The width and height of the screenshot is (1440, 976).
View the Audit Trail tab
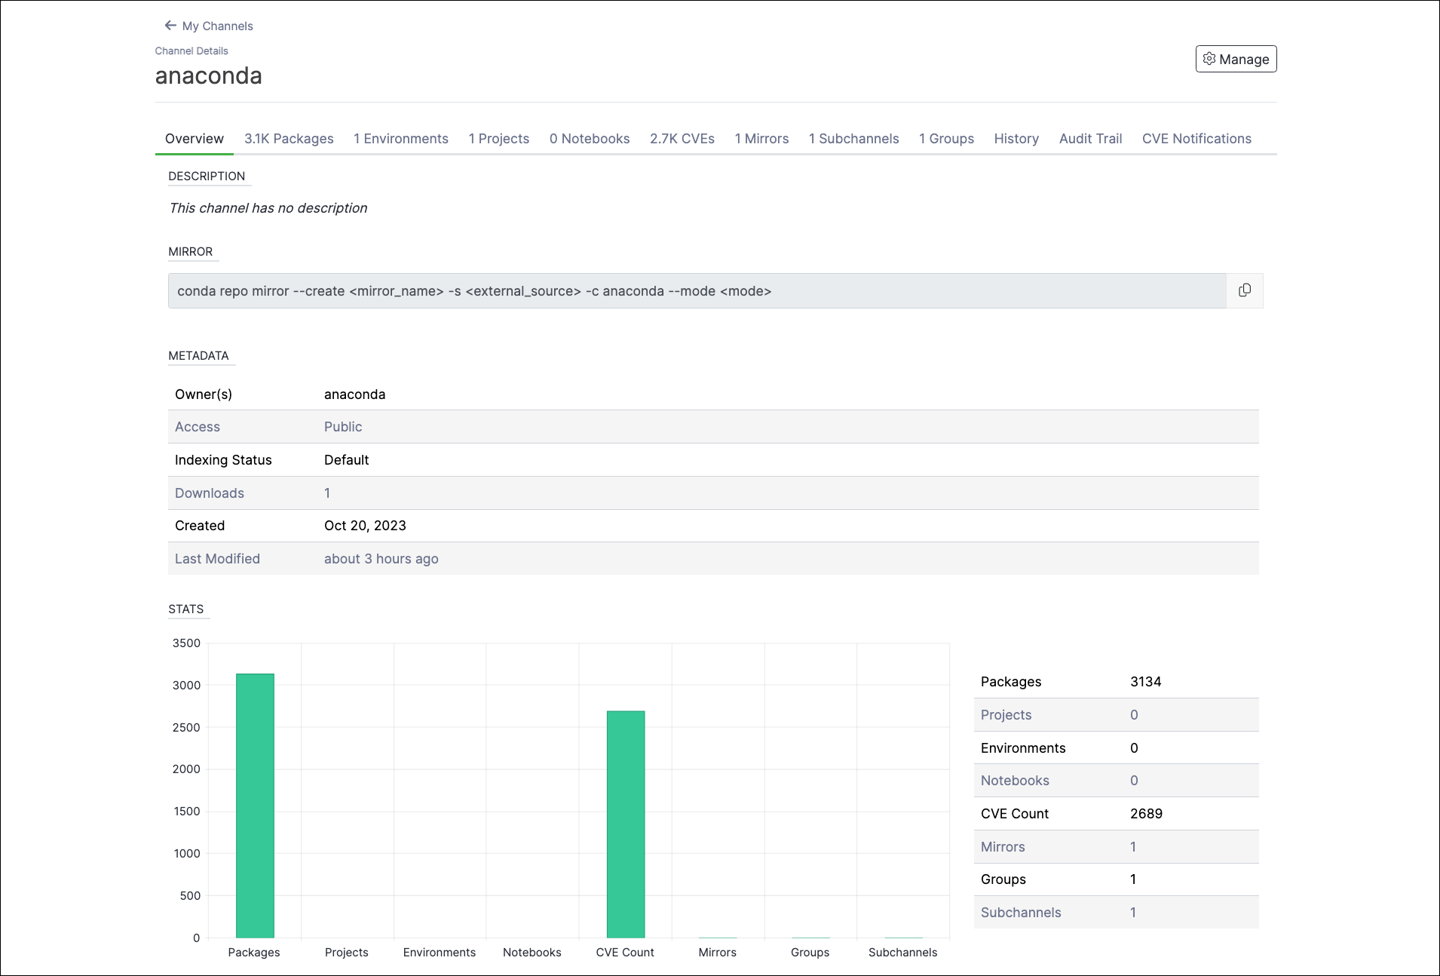click(x=1090, y=139)
